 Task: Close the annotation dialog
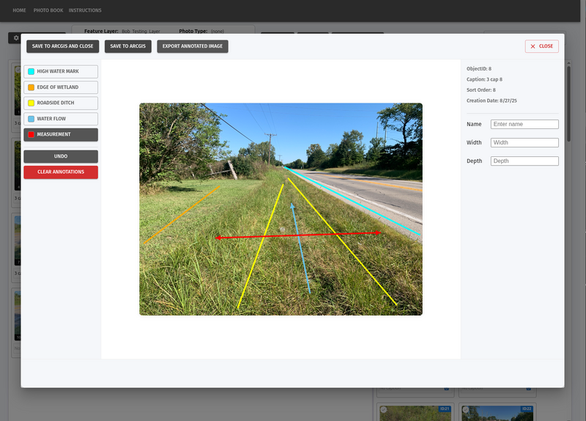[x=541, y=46]
